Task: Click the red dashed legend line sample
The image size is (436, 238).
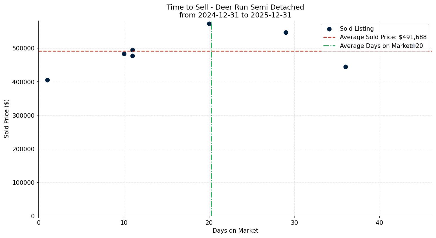Action: tap(329, 37)
